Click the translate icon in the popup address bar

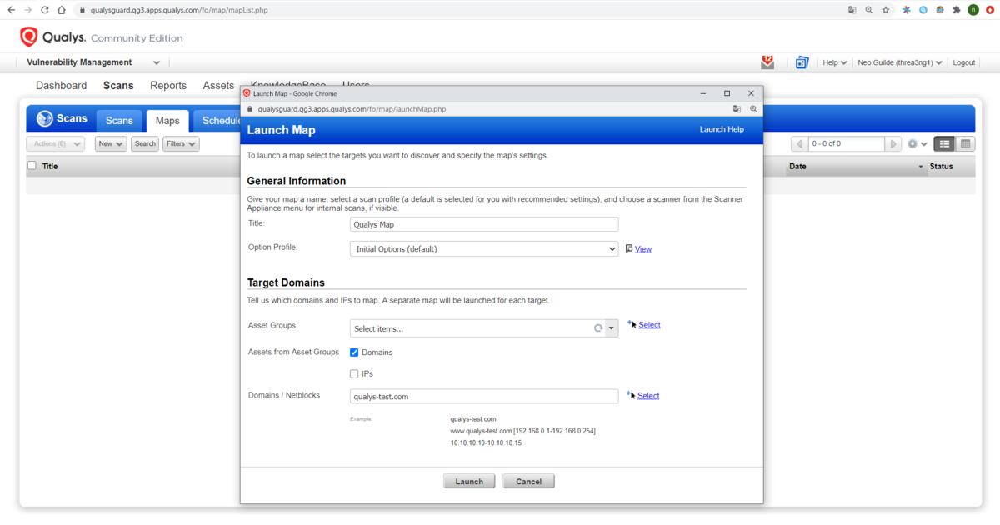coord(737,108)
